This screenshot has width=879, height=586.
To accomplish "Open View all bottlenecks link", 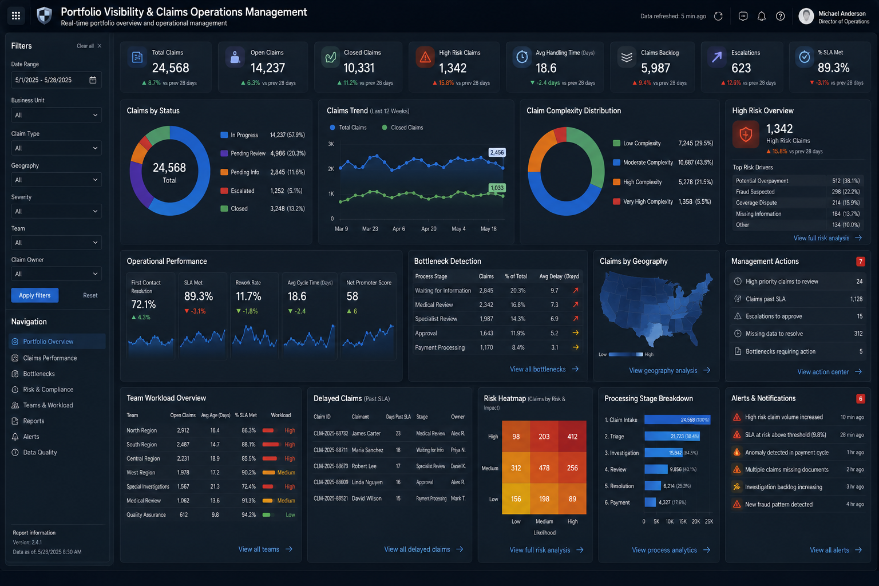I will click(x=544, y=369).
